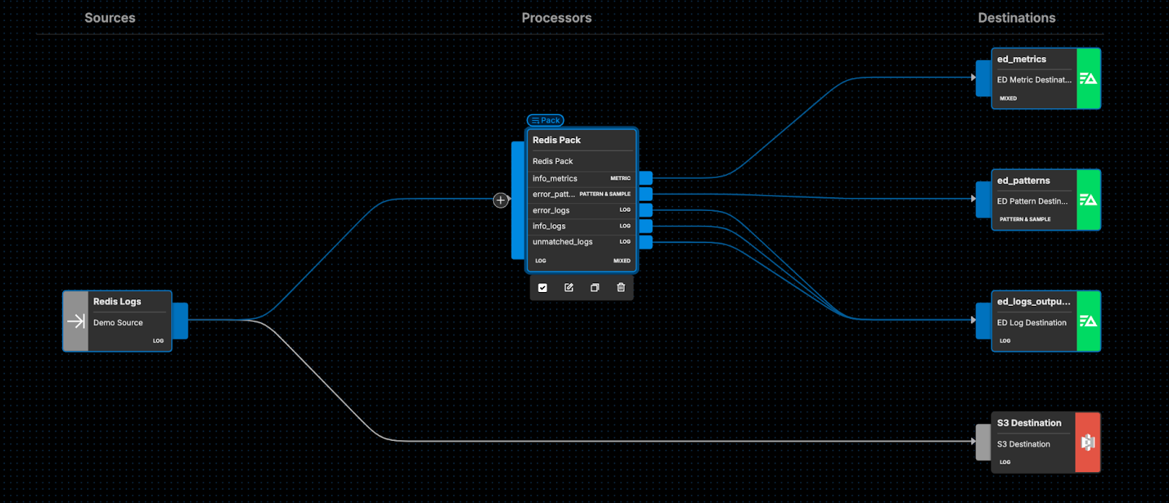Click the plus icon before Redis Pack
1169x503 pixels.
(x=500, y=200)
